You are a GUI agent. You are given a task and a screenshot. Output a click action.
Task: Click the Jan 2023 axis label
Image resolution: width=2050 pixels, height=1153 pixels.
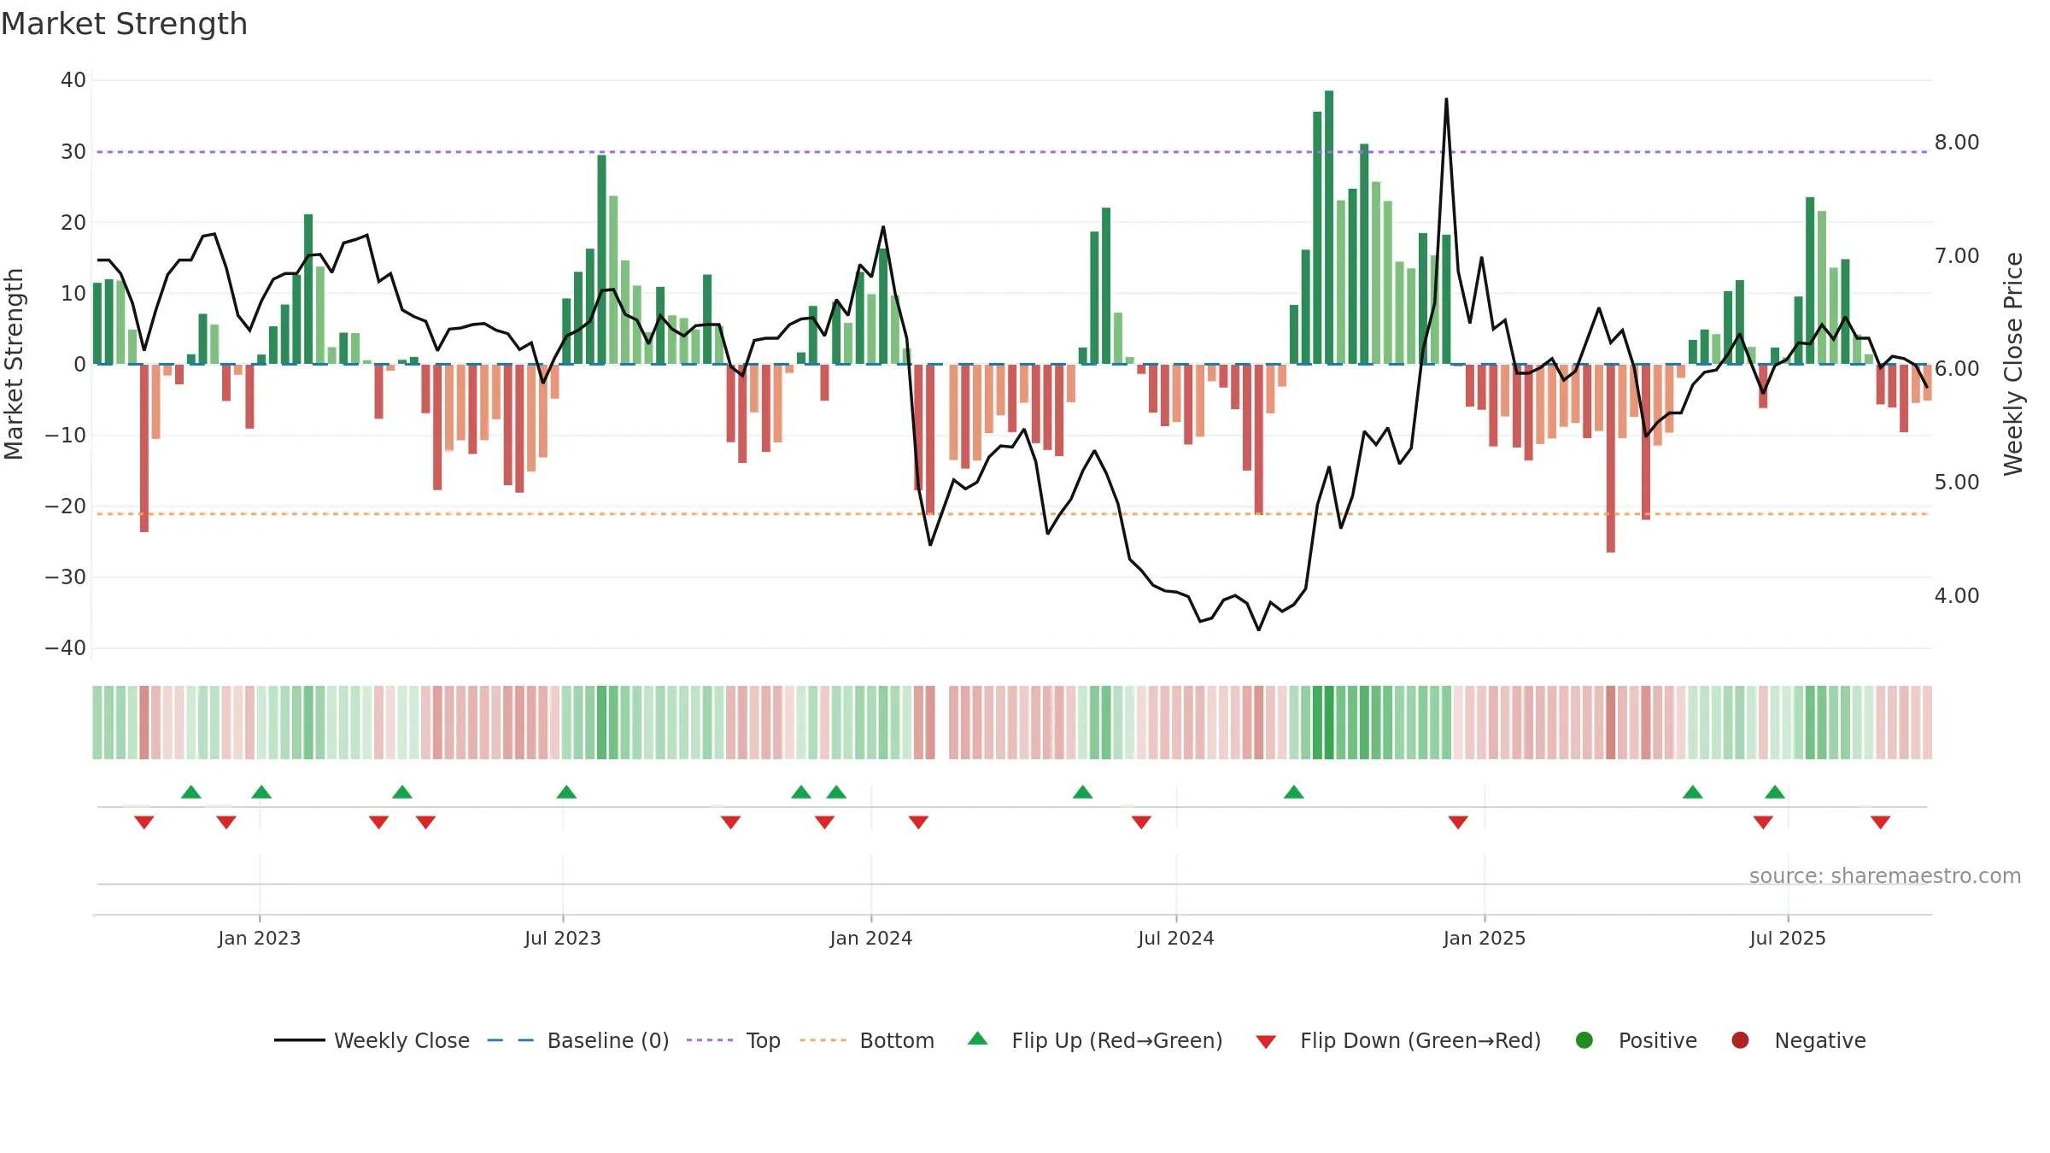point(259,938)
